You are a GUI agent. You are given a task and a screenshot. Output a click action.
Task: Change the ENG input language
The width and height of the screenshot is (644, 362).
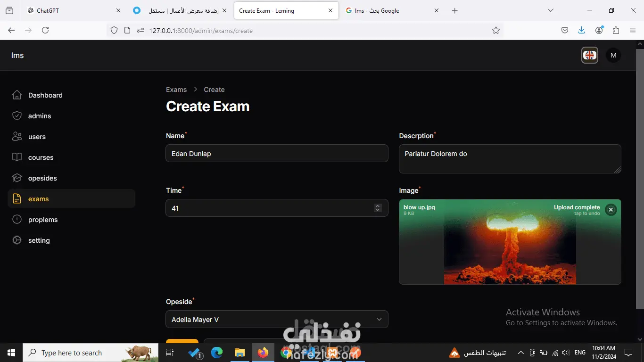tap(580, 353)
